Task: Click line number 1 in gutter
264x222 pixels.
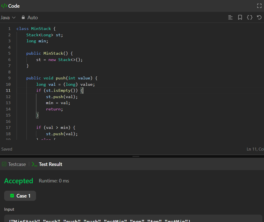Action: click(x=9, y=29)
